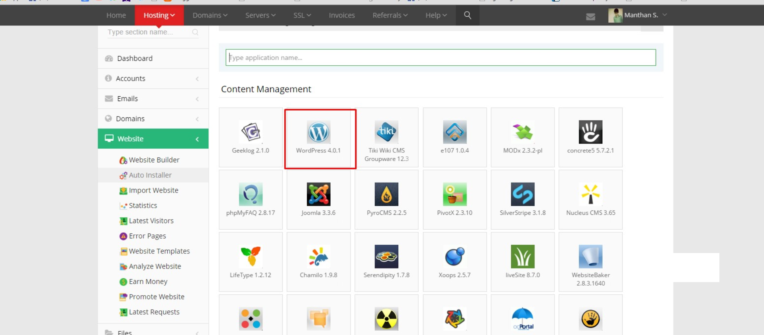Screen dimensions: 764x335
Task: Select the WordPress 4.0.1 installer icon
Action: pos(318,132)
